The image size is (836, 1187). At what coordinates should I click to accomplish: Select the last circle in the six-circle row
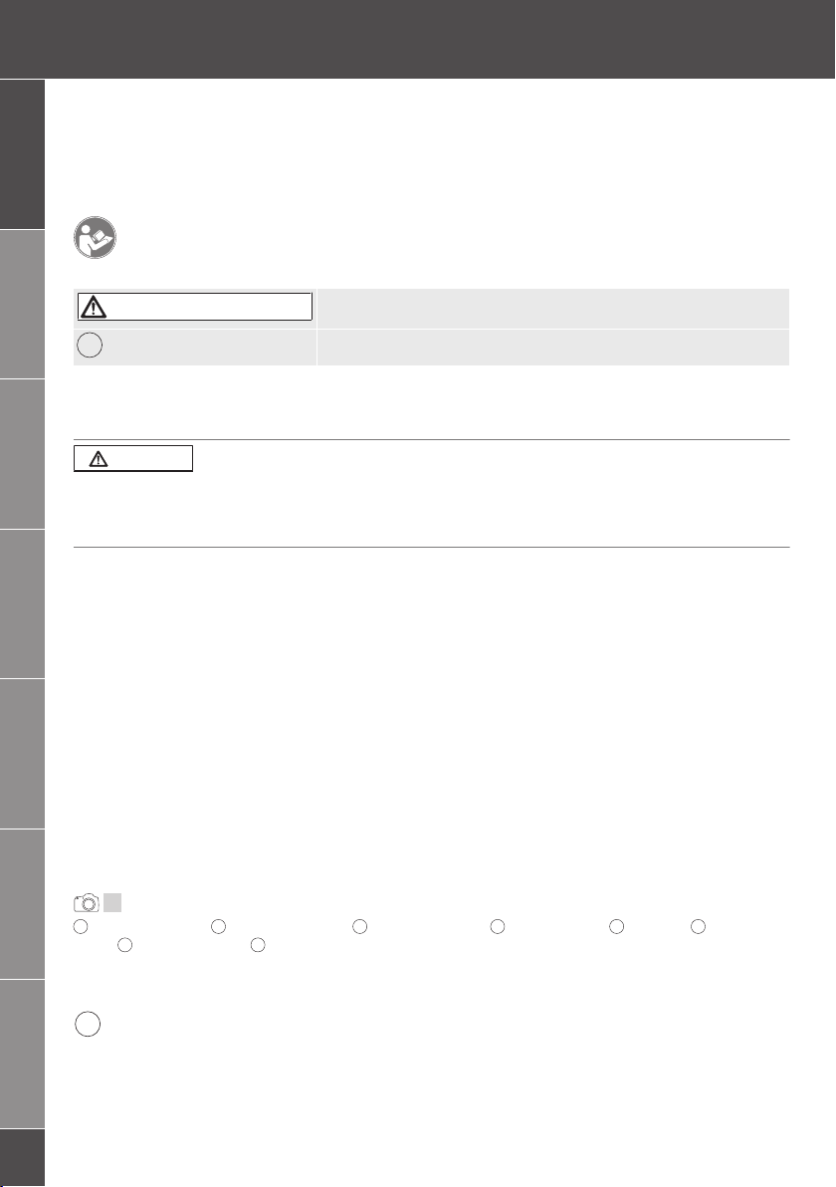(698, 926)
